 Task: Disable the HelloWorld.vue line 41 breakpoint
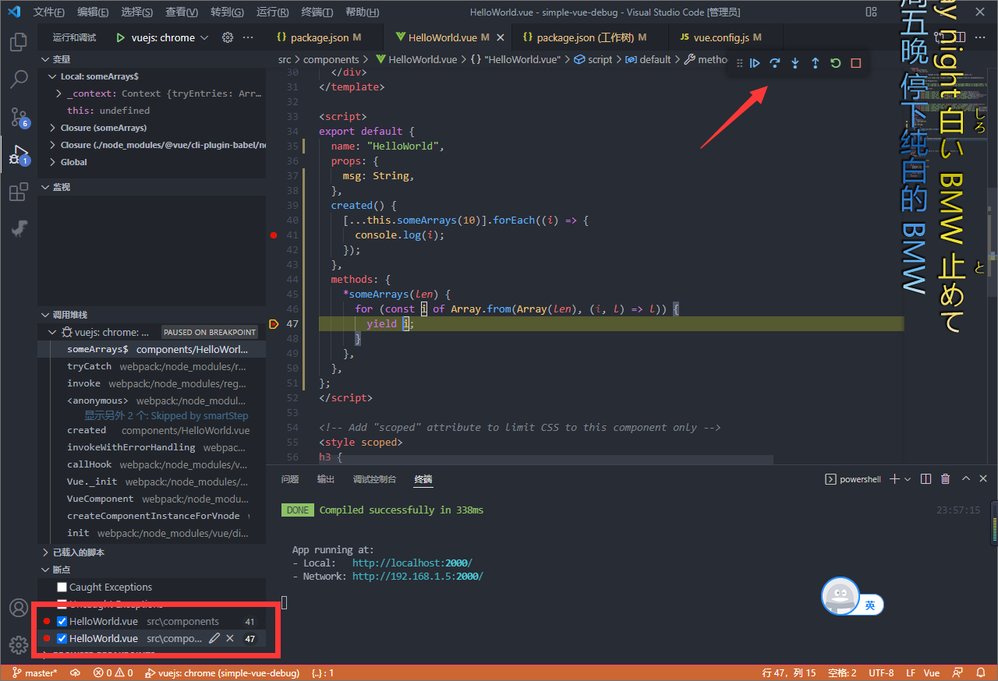(x=62, y=621)
